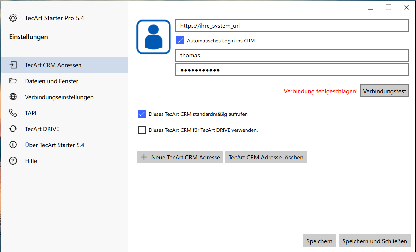Click the TecArt Starter Pro 5.4 title
The height and width of the screenshot is (252, 416).
point(55,18)
